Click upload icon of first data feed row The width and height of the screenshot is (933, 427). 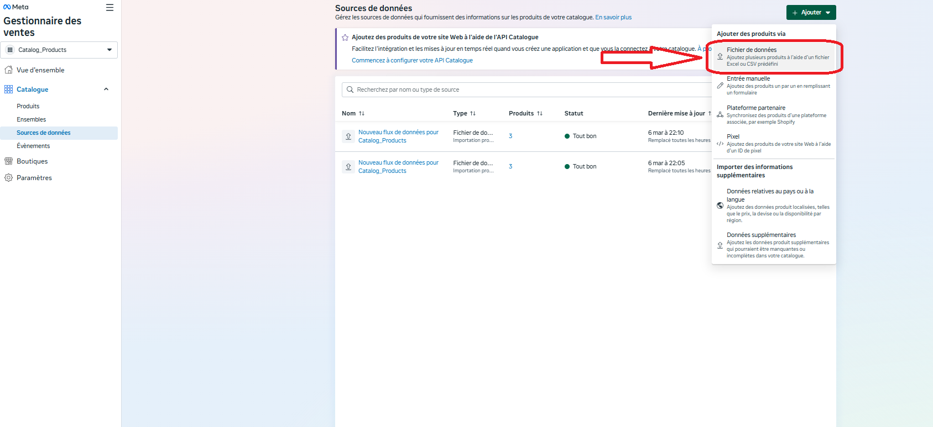point(348,136)
